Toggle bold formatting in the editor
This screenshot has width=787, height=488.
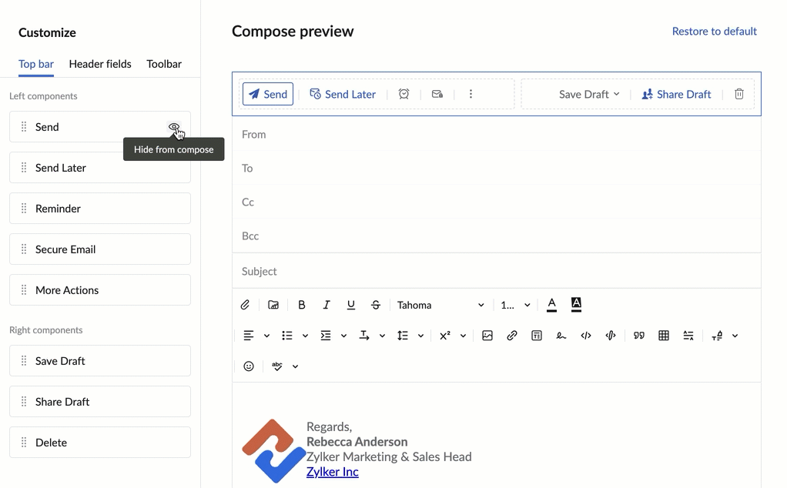click(301, 304)
